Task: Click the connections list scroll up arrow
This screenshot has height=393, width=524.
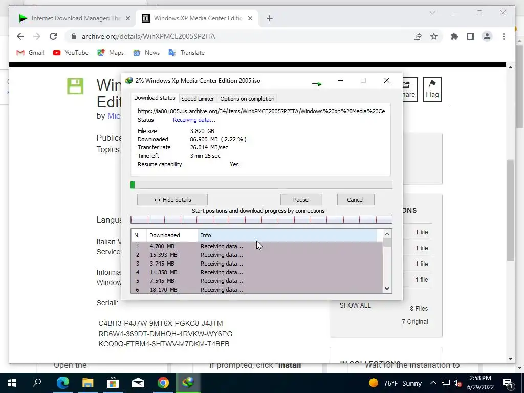Action: point(387,234)
